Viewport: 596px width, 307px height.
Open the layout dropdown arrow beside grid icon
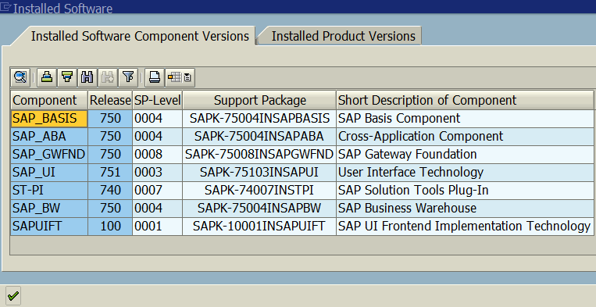click(x=188, y=77)
